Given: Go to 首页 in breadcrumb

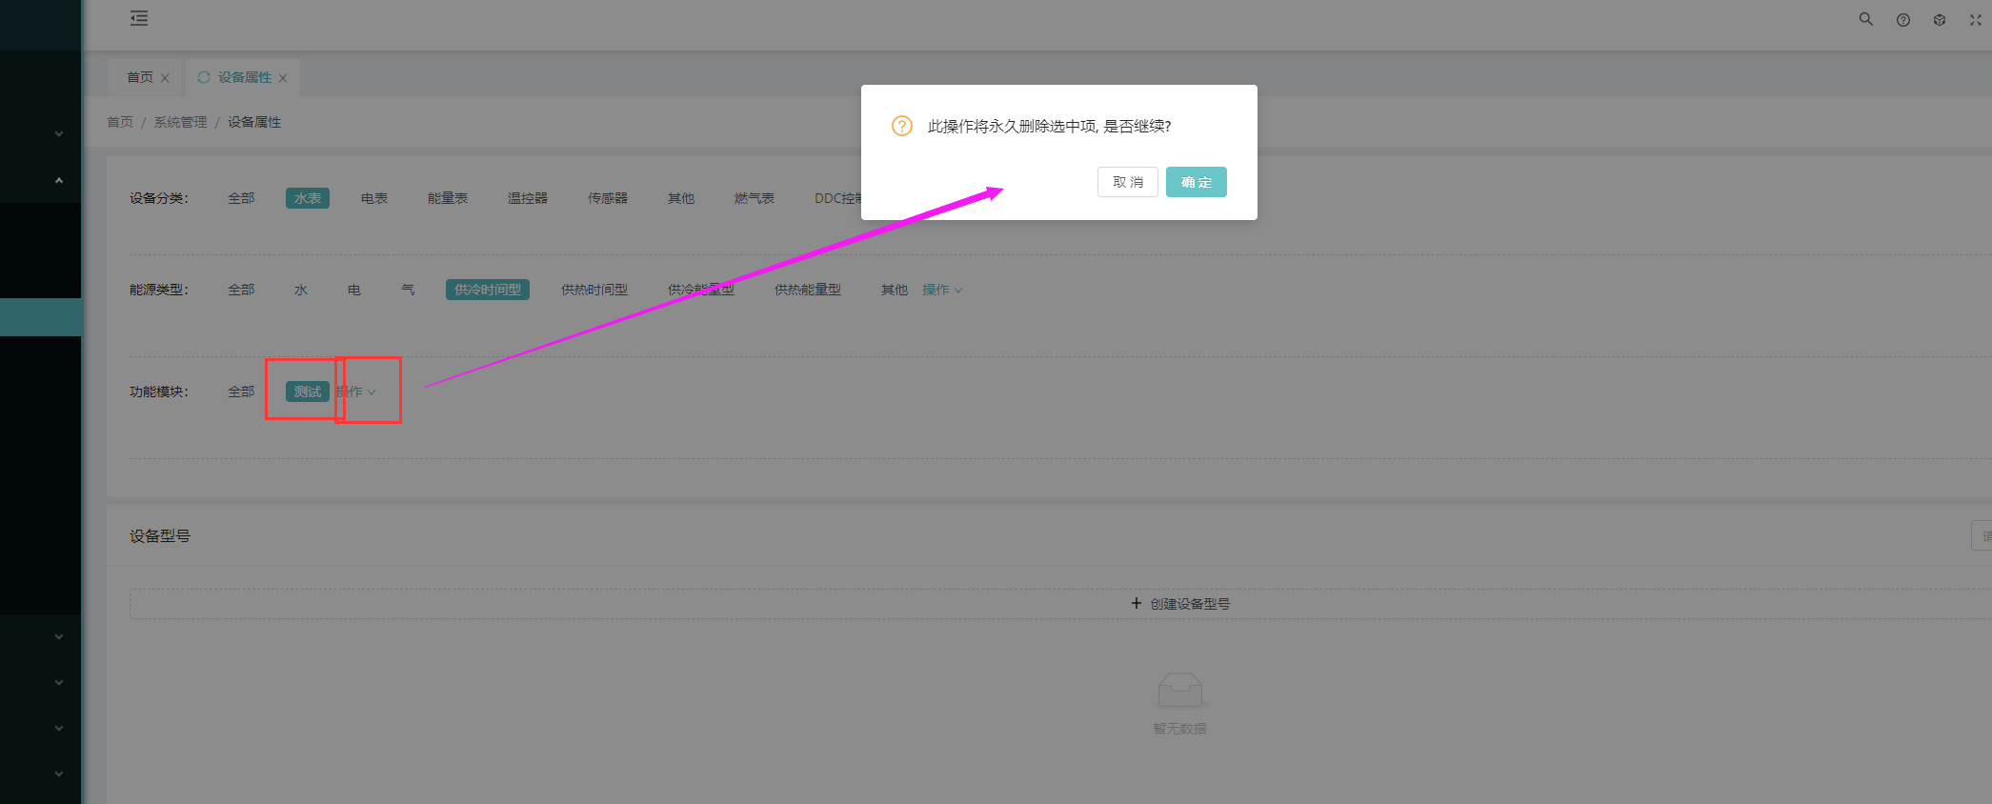Looking at the screenshot, I should 120,122.
